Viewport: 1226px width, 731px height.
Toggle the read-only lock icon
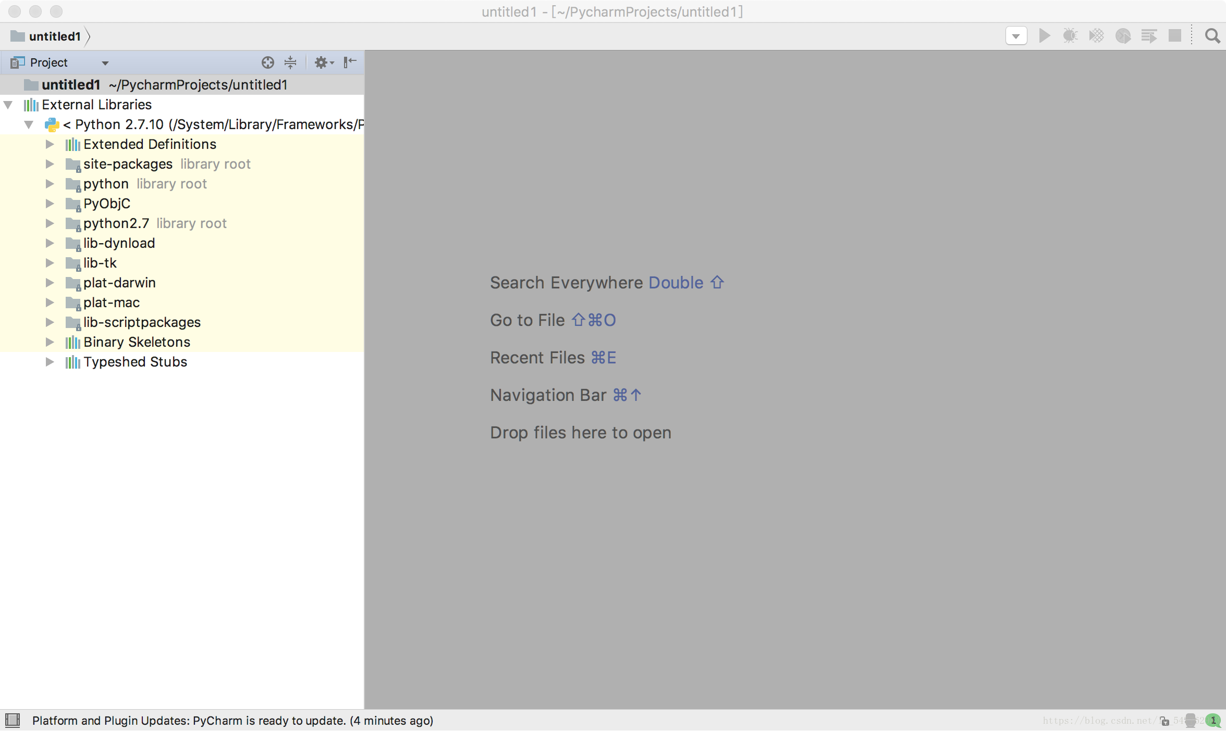(1164, 721)
